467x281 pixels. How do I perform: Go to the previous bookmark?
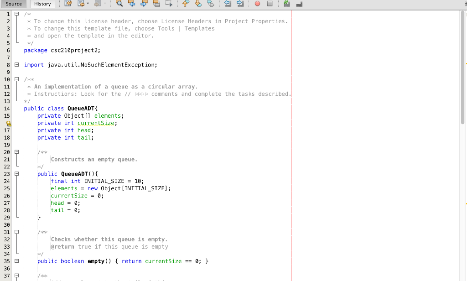(x=185, y=4)
